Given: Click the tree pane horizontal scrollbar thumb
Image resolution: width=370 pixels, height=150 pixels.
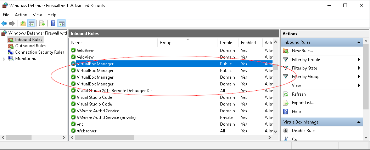Looking at the screenshot, I should click(18, 137).
